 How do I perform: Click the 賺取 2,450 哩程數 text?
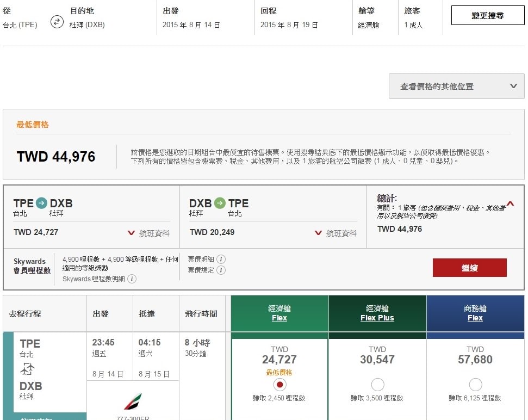(279, 398)
